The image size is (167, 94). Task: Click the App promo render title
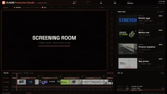(144, 61)
